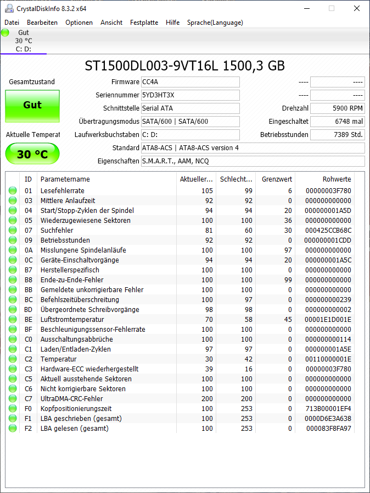
Task: Click the CrystalDiskInfo app icon in title bar
Action: coord(9,8)
